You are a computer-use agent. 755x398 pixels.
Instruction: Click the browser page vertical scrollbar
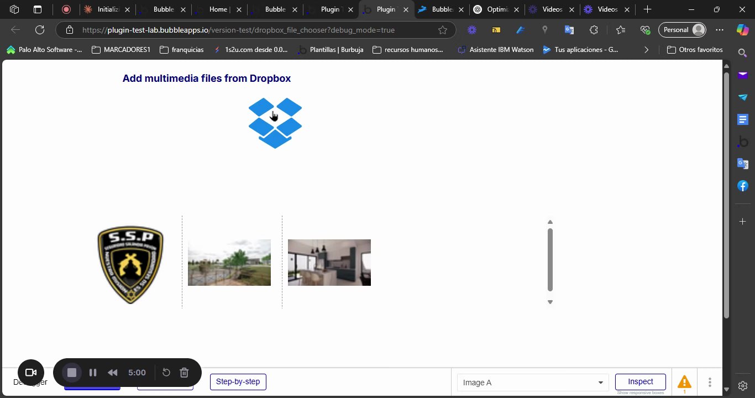(726, 195)
